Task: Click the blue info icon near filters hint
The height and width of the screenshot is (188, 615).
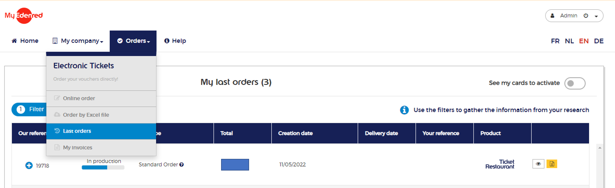Action: point(404,110)
